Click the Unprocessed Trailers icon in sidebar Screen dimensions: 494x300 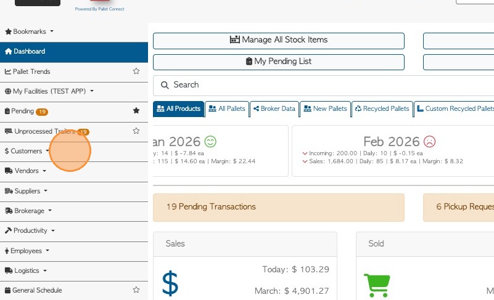click(x=9, y=131)
